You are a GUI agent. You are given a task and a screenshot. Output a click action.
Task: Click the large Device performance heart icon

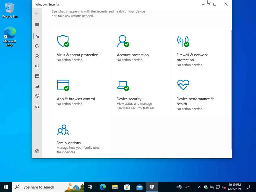[x=183, y=85]
